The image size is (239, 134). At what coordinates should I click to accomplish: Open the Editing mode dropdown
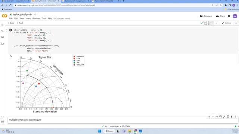point(226,23)
